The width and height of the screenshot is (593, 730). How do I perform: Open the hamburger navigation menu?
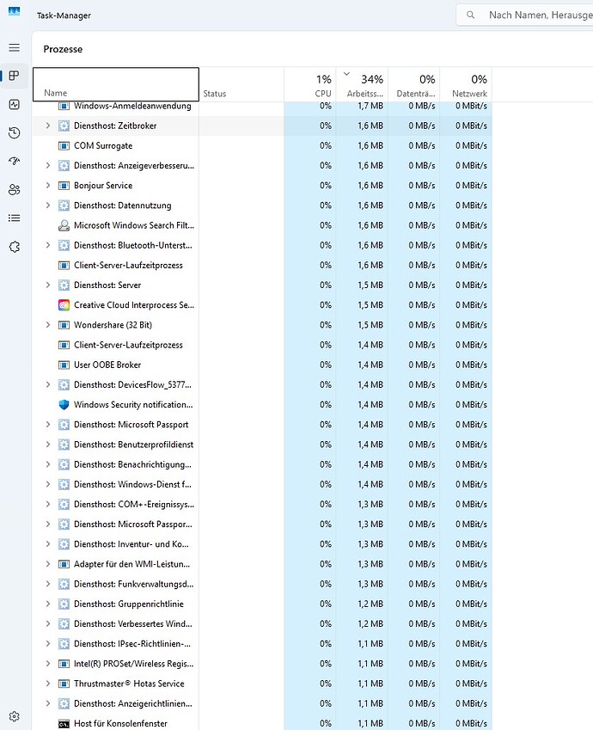click(14, 47)
